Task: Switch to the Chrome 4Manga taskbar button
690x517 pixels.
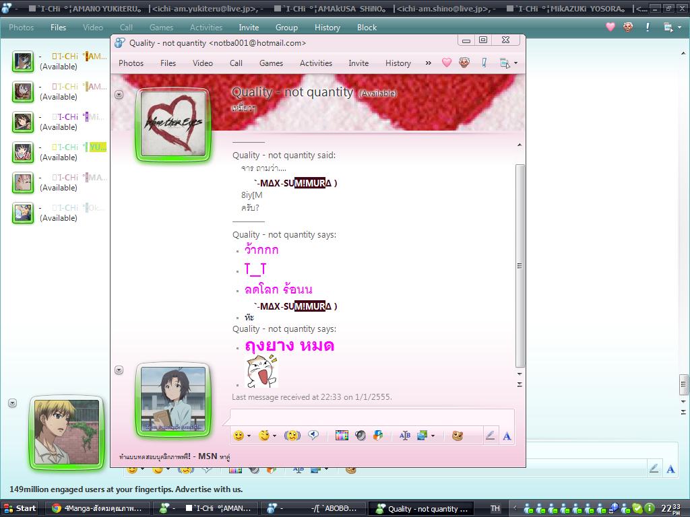Action: point(99,509)
